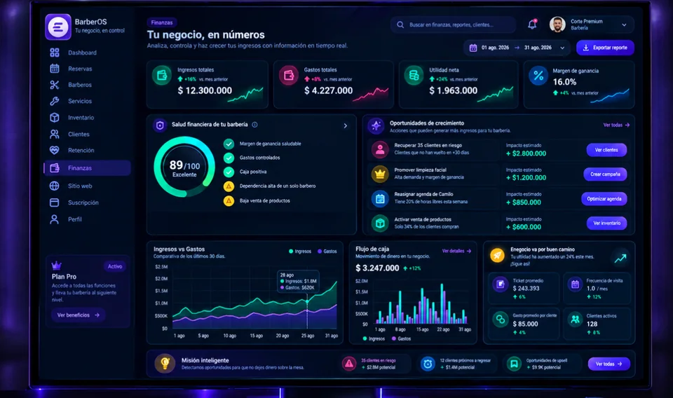The height and width of the screenshot is (398, 673).
Task: Click the Plan Pro crown icon
Action: (x=56, y=266)
